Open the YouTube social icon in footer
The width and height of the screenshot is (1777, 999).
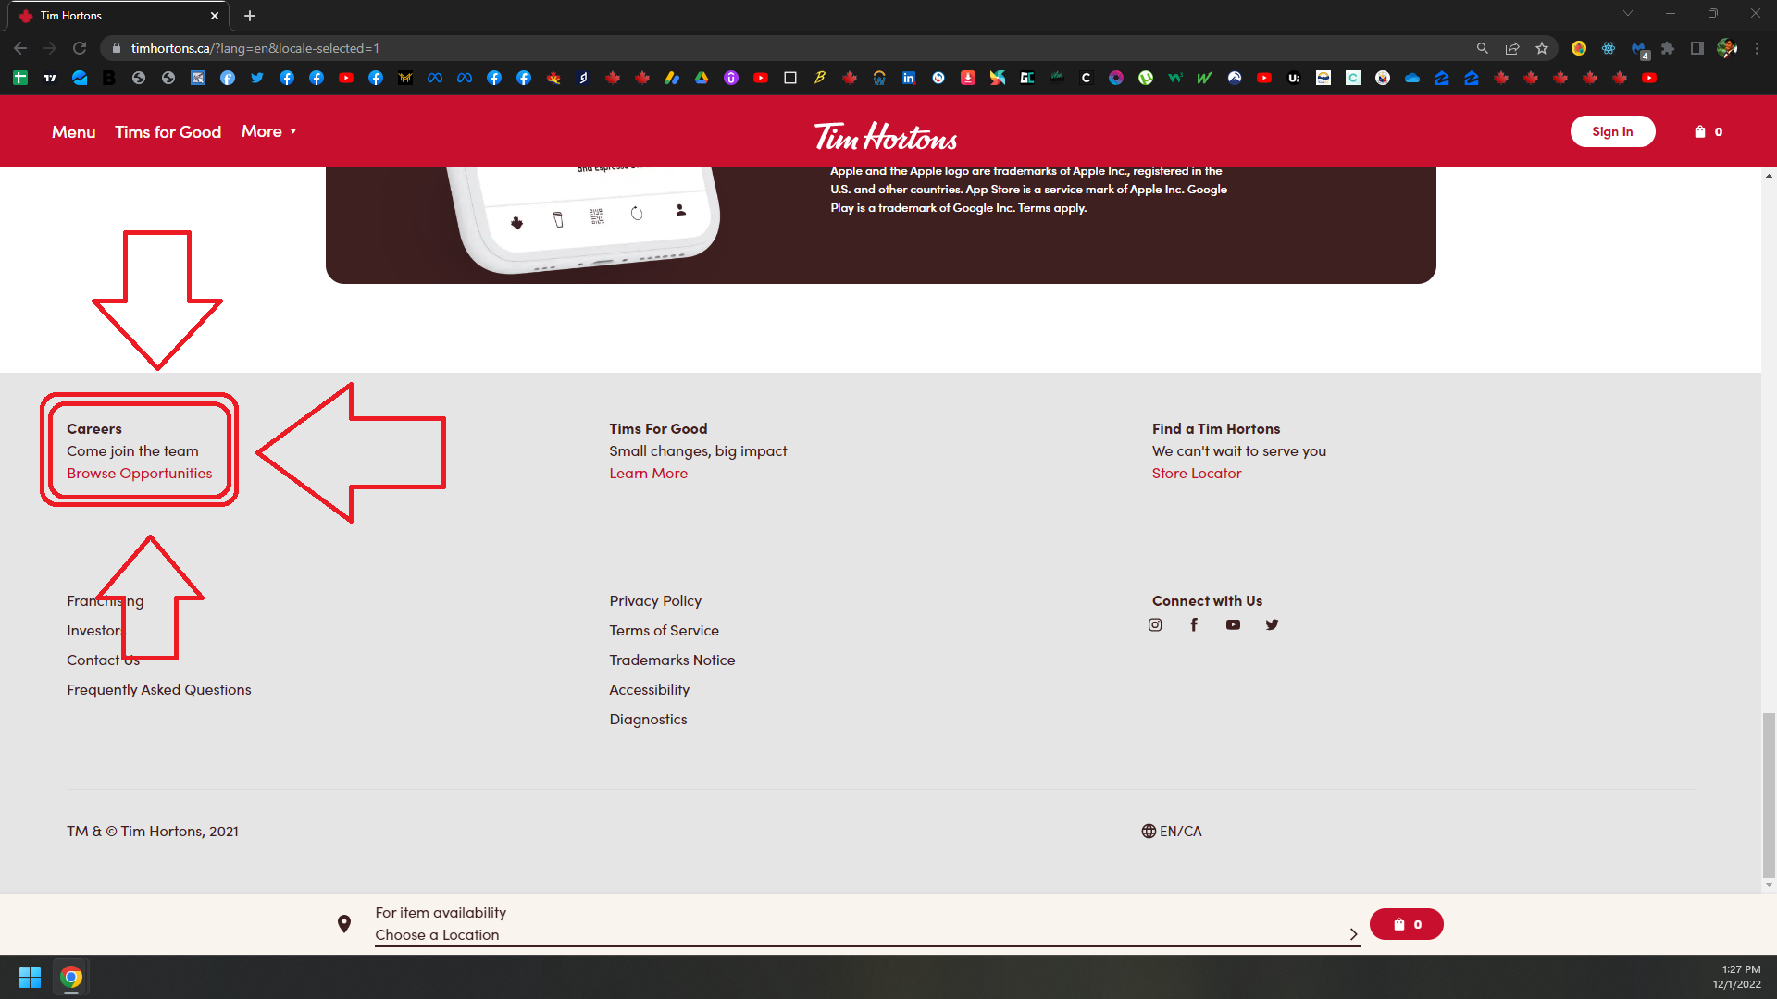click(1233, 625)
